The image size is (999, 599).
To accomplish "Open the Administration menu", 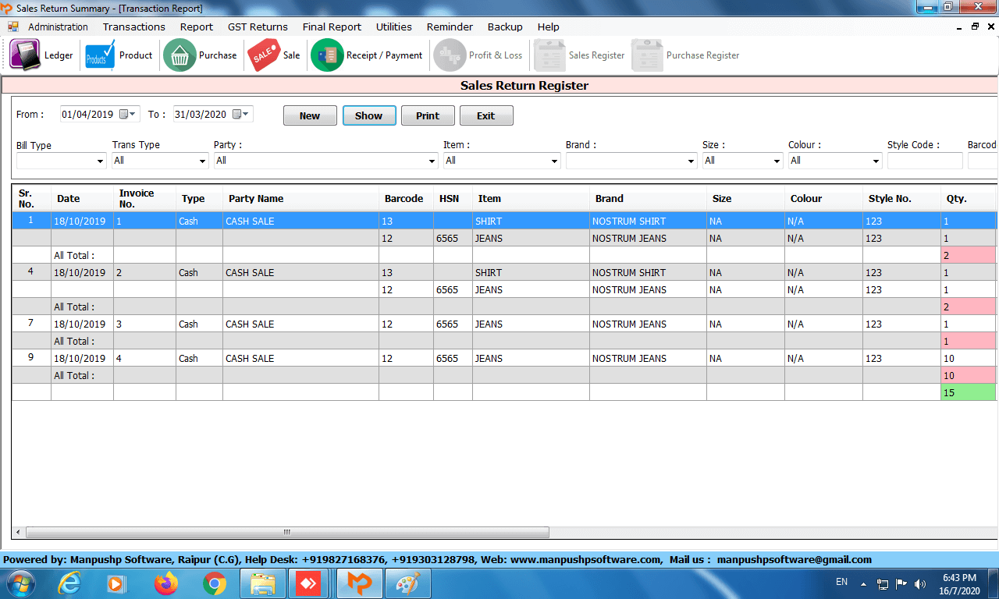I will pyautogui.click(x=58, y=27).
